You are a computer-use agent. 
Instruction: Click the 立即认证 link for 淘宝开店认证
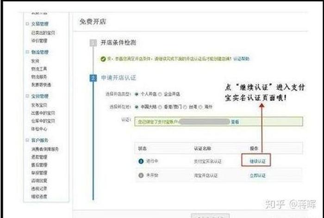(x=257, y=175)
